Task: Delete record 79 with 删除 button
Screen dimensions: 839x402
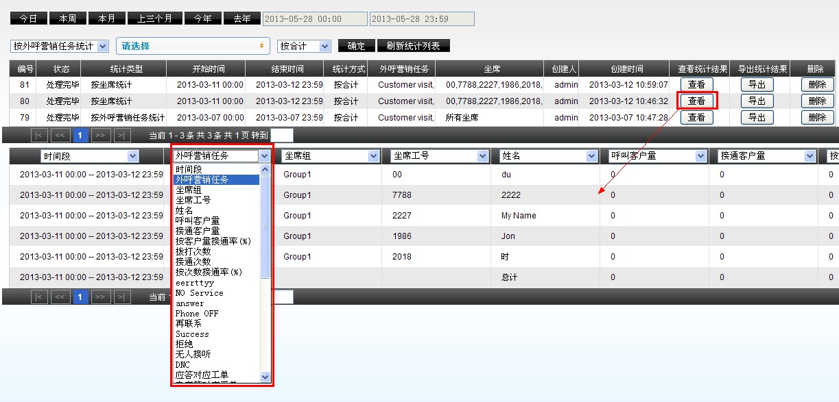Action: (817, 118)
